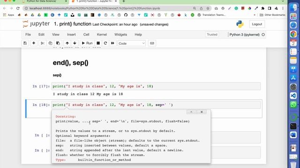This screenshot has height=168, width=300.
Task: Open WhatsApp from the Dock
Action: point(293,105)
